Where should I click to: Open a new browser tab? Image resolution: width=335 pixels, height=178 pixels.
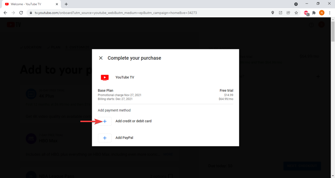(x=66, y=4)
